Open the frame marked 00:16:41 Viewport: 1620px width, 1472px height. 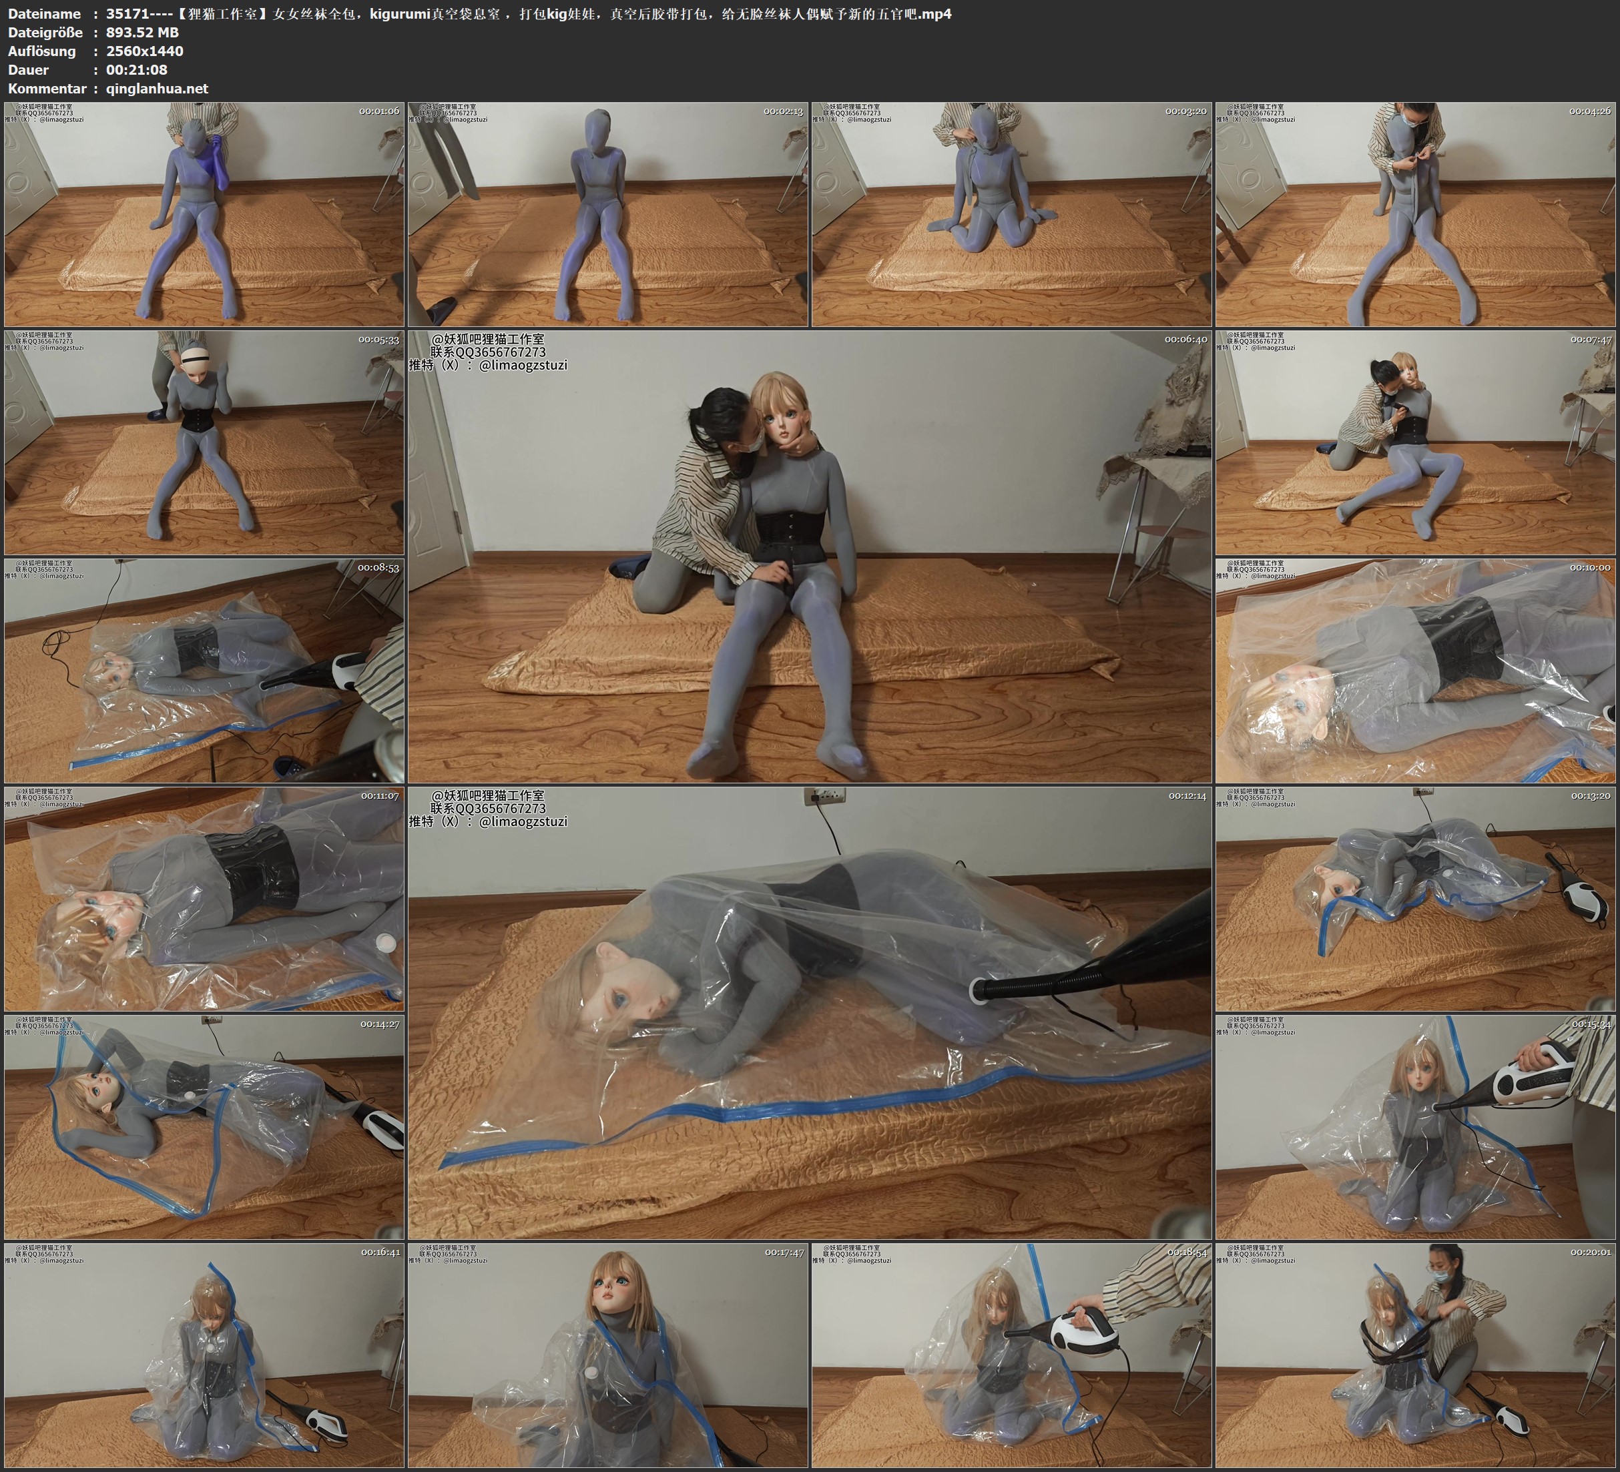(204, 1355)
